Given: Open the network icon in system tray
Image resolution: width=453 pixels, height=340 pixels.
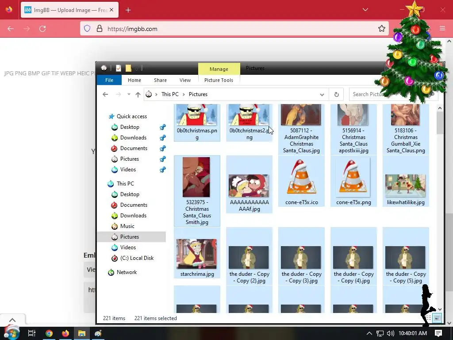Looking at the screenshot, I should click(380, 333).
